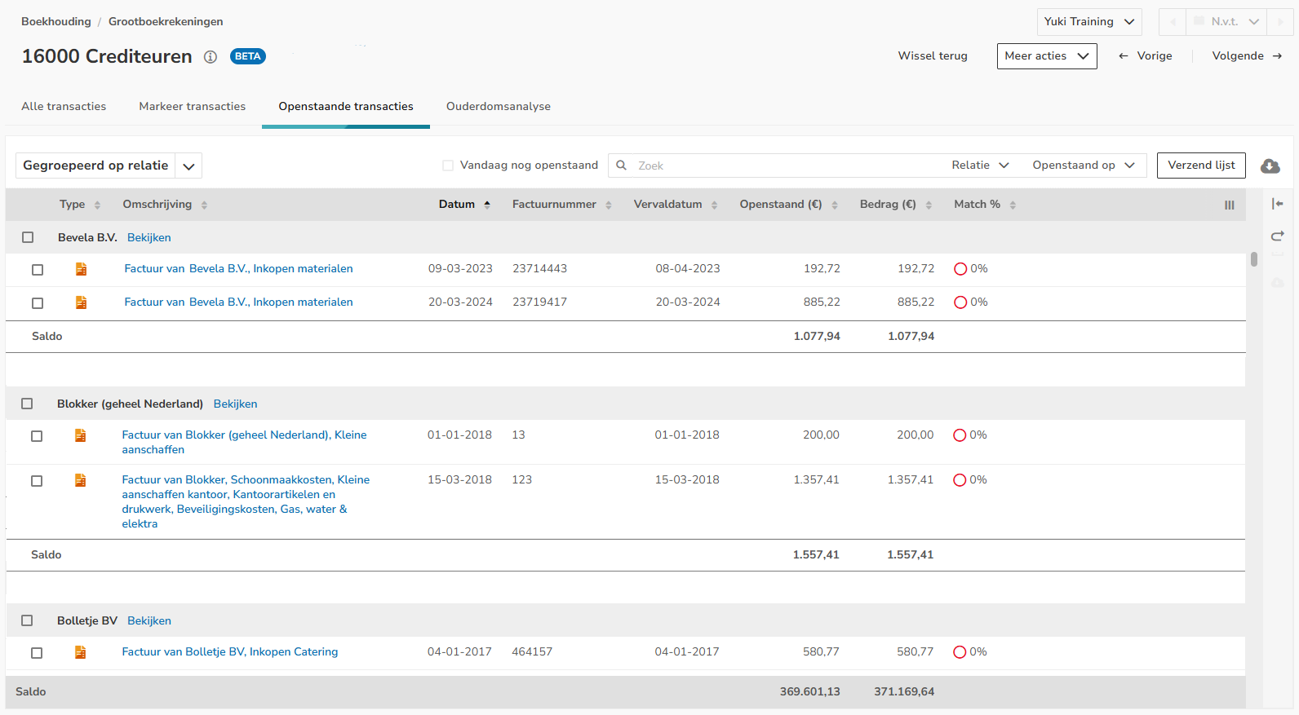Open the Yuki Training dropdown

click(1088, 22)
